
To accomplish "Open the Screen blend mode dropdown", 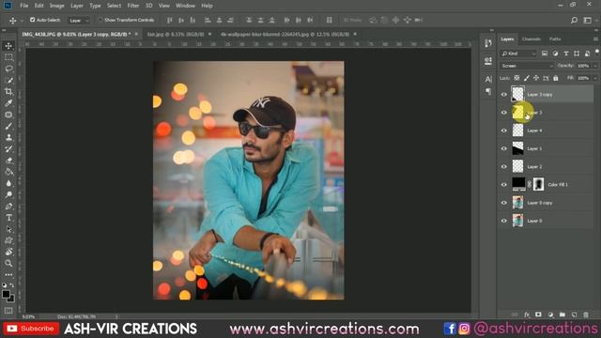I will 527,66.
